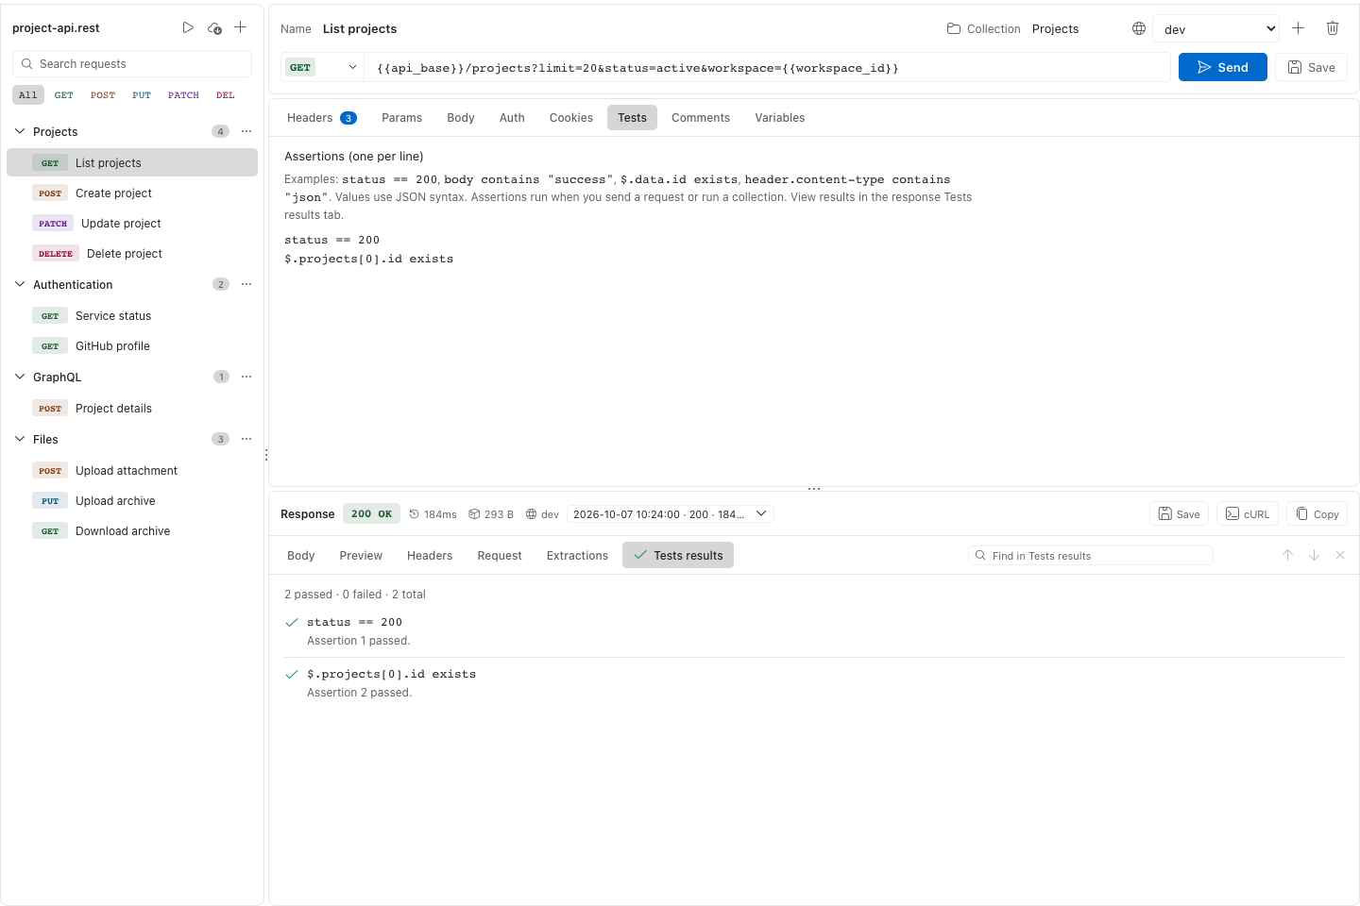Image resolution: width=1360 pixels, height=906 pixels.
Task: Open the response Preview tab
Action: 361,555
